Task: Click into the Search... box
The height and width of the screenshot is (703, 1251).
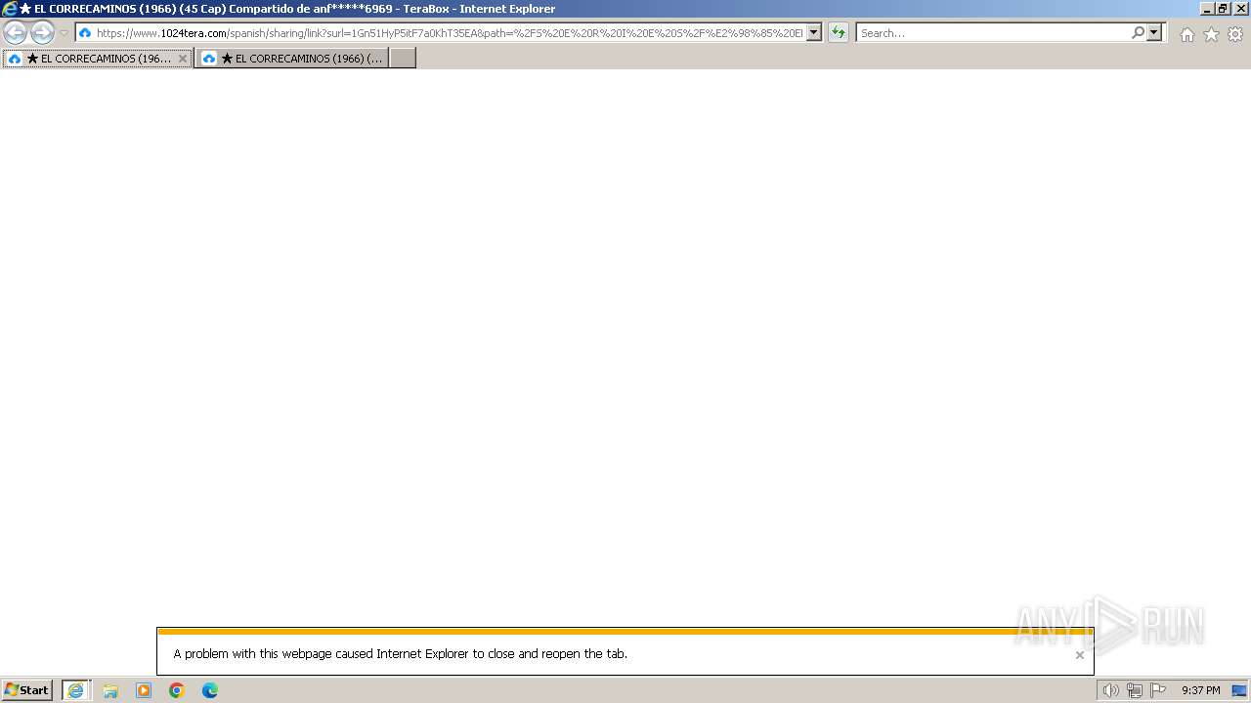Action: coord(993,33)
